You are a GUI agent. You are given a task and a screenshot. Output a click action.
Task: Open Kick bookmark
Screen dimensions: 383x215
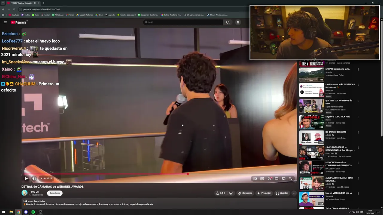pyautogui.click(x=36, y=15)
